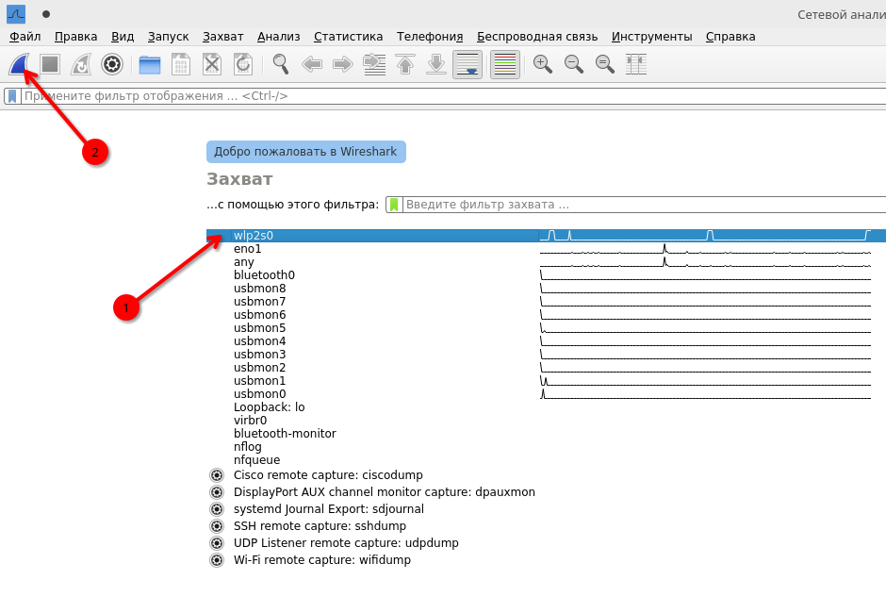Toggle auto-scroll during live capture

pyautogui.click(x=468, y=64)
